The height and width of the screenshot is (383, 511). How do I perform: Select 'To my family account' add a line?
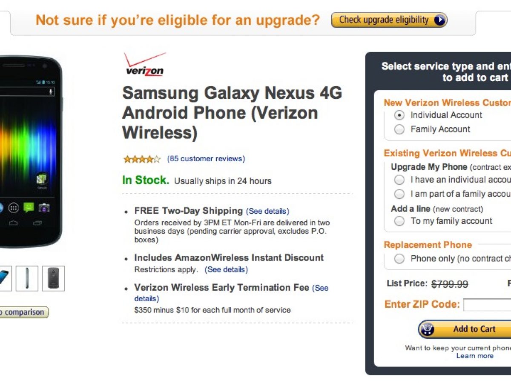tap(399, 221)
